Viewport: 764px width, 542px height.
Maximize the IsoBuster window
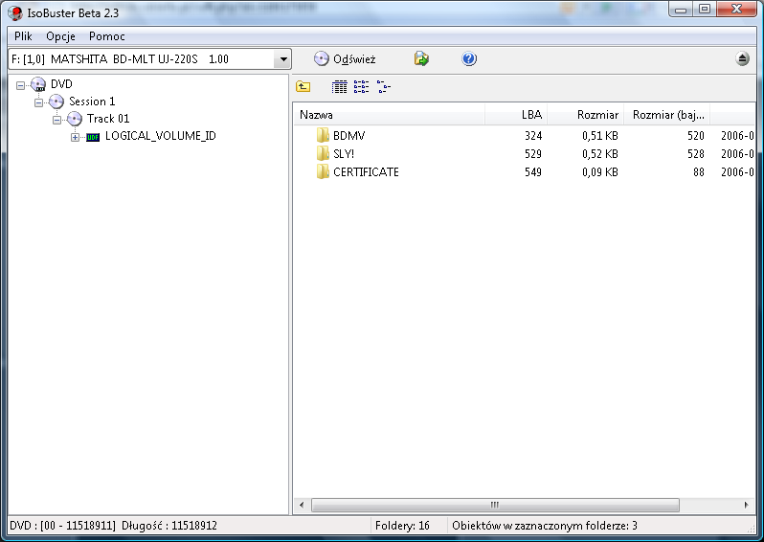(x=704, y=10)
